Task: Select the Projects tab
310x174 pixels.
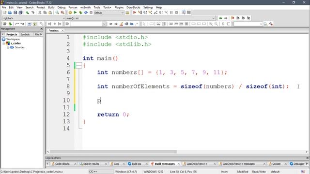Action: (x=12, y=34)
